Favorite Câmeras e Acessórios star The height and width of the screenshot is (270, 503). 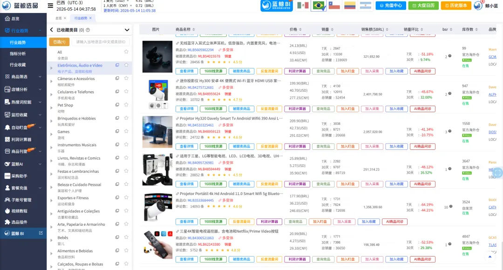[x=126, y=78]
